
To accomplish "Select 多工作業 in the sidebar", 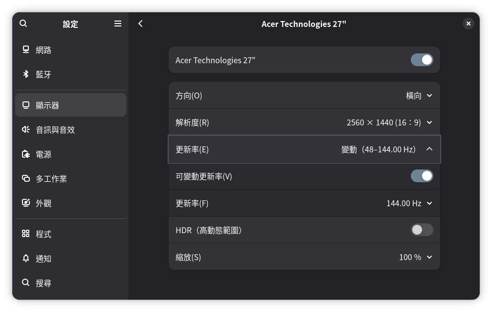I will (x=51, y=179).
